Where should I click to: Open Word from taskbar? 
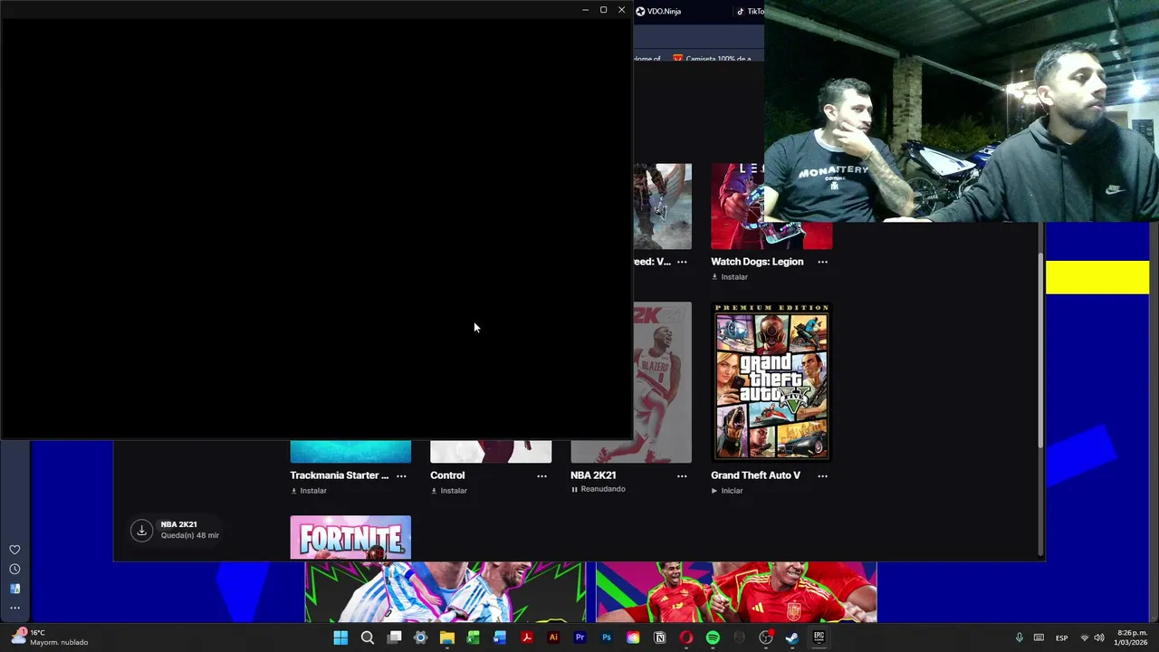pos(500,638)
